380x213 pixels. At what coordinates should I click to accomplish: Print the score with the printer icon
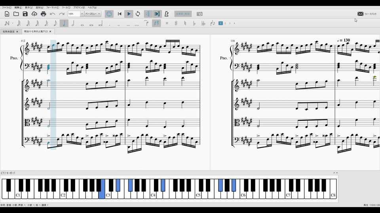tap(44, 14)
